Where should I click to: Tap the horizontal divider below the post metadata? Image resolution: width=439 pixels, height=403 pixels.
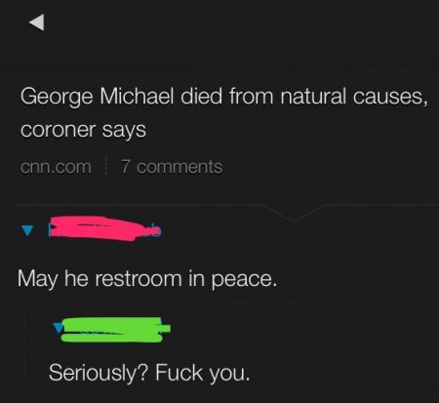coord(139,205)
